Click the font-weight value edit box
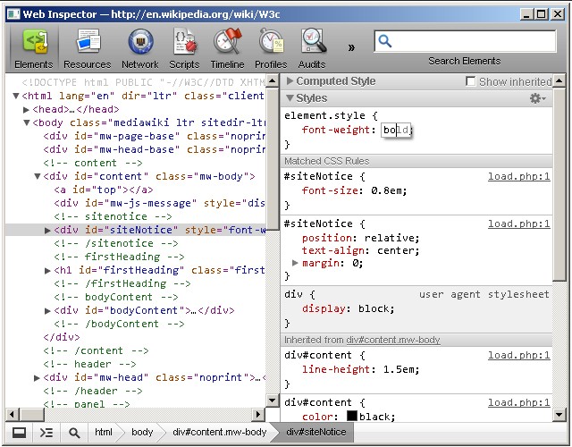572x447 pixels. point(396,130)
